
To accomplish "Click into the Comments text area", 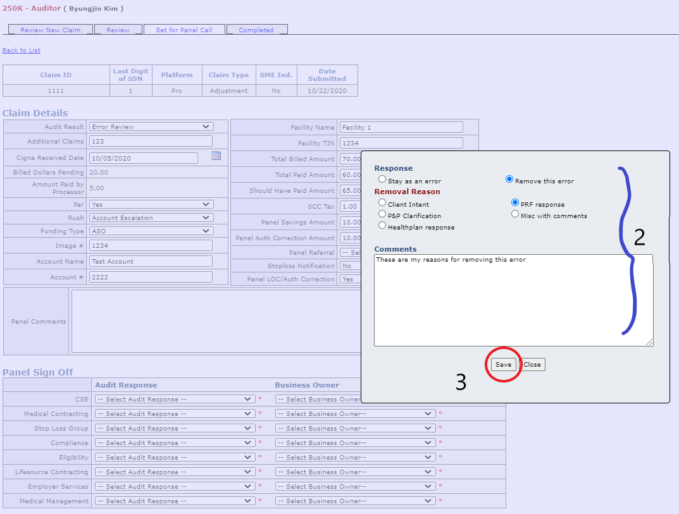I will 514,300.
